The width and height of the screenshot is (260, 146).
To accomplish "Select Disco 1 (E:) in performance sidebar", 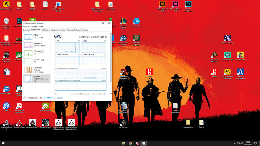I will (x=37, y=61).
